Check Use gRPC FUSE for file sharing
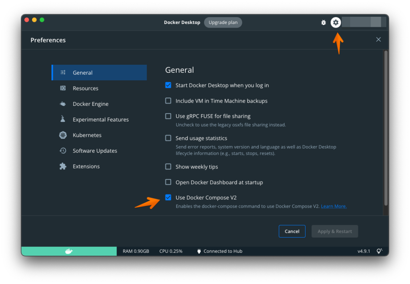Image resolution: width=410 pixels, height=284 pixels. (x=168, y=116)
